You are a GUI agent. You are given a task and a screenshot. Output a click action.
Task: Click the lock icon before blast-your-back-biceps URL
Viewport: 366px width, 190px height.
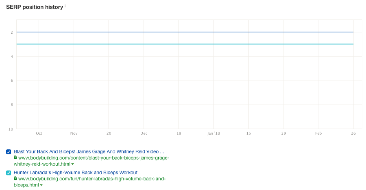click(x=15, y=157)
